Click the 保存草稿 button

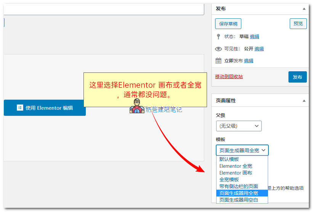(228, 24)
